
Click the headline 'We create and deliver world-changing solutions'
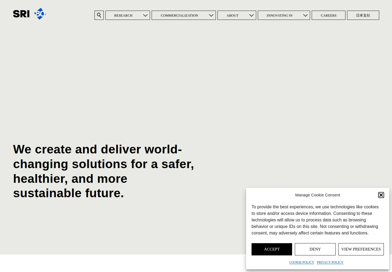click(x=103, y=171)
